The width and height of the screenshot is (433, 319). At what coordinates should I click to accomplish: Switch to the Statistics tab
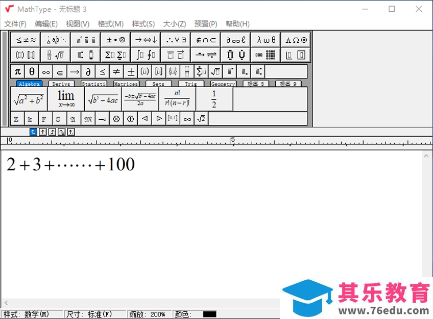94,84
